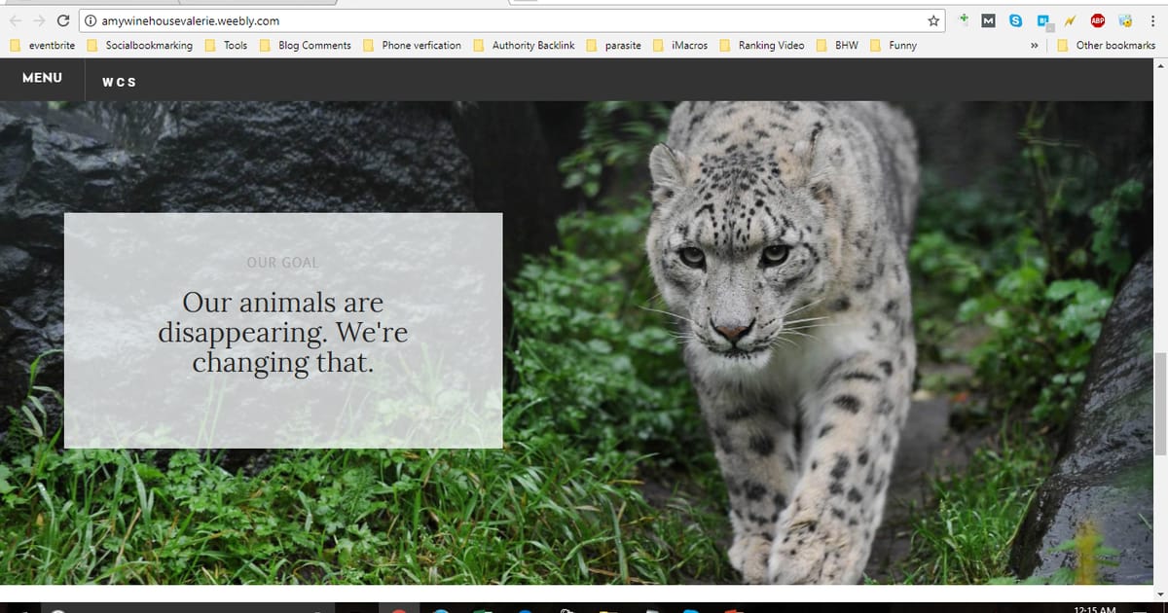Click the address bar URL field
This screenshot has height=613, width=1168.
(487, 20)
